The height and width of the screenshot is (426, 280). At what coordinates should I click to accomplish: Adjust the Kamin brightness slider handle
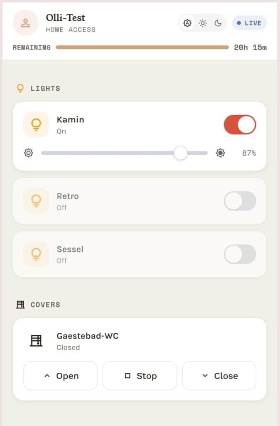coord(181,153)
